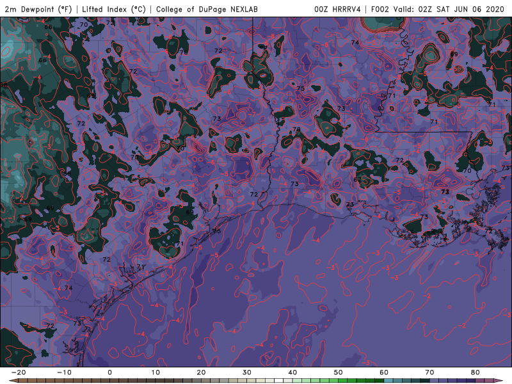Click the 50 label on the color scale
The width and height of the screenshot is (512, 384).
[339, 372]
